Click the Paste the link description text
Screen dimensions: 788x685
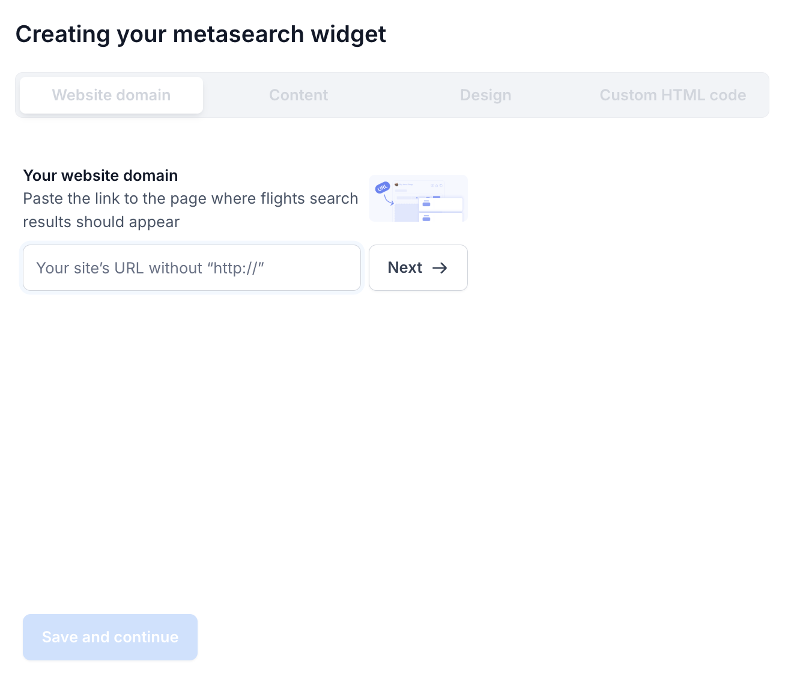coord(190,210)
